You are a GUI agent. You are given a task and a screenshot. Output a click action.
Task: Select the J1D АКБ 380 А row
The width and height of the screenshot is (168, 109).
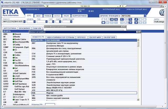click(84, 90)
